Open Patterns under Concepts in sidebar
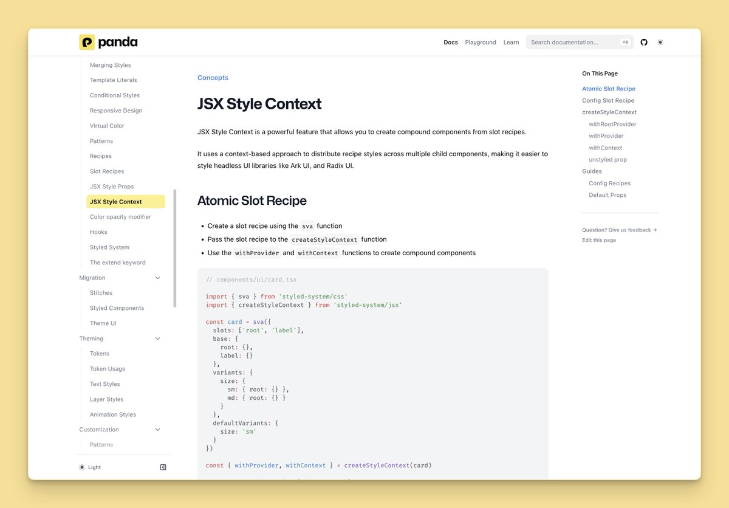This screenshot has height=508, width=729. pos(101,141)
